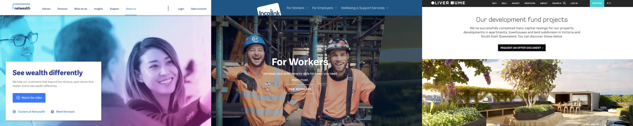633x126 pixels.
Task: Click the play icon in Watch the video
Action: pos(18,98)
